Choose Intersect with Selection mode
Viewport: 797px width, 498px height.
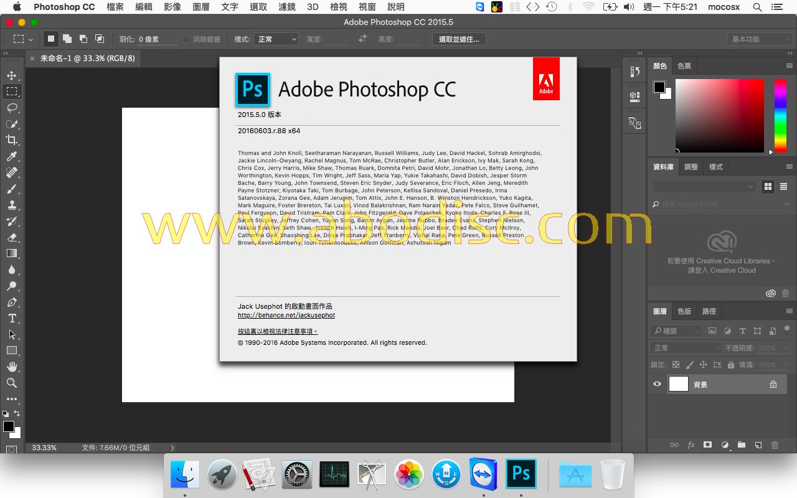(x=100, y=39)
